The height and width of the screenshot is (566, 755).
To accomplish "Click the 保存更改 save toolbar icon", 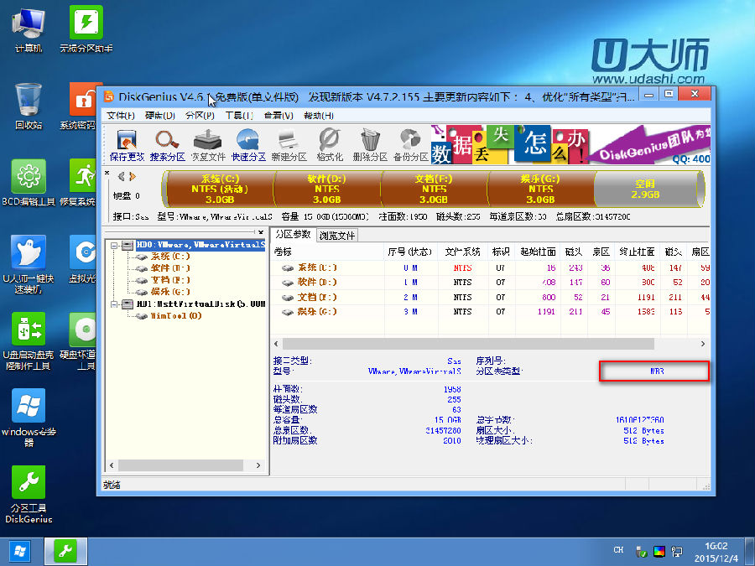I will [x=127, y=145].
